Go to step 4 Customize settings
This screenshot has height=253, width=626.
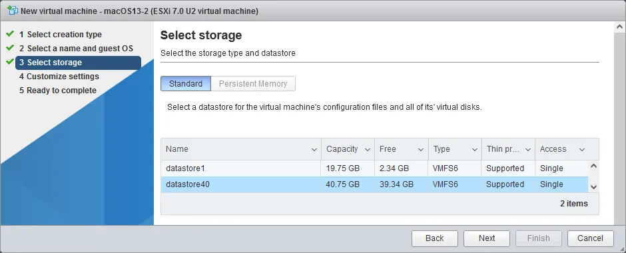coord(59,76)
